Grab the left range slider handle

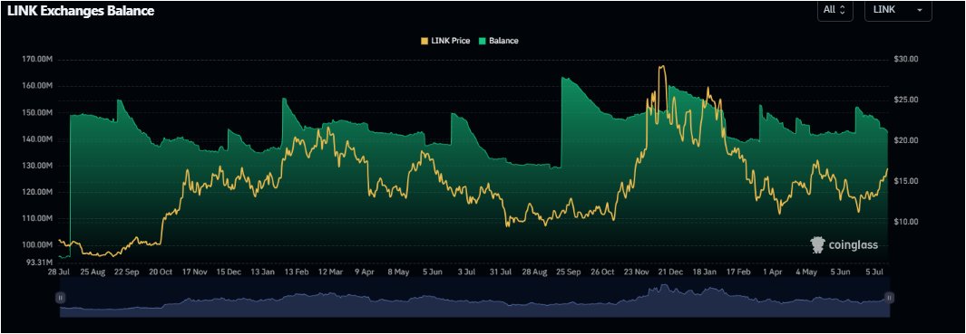(61, 297)
